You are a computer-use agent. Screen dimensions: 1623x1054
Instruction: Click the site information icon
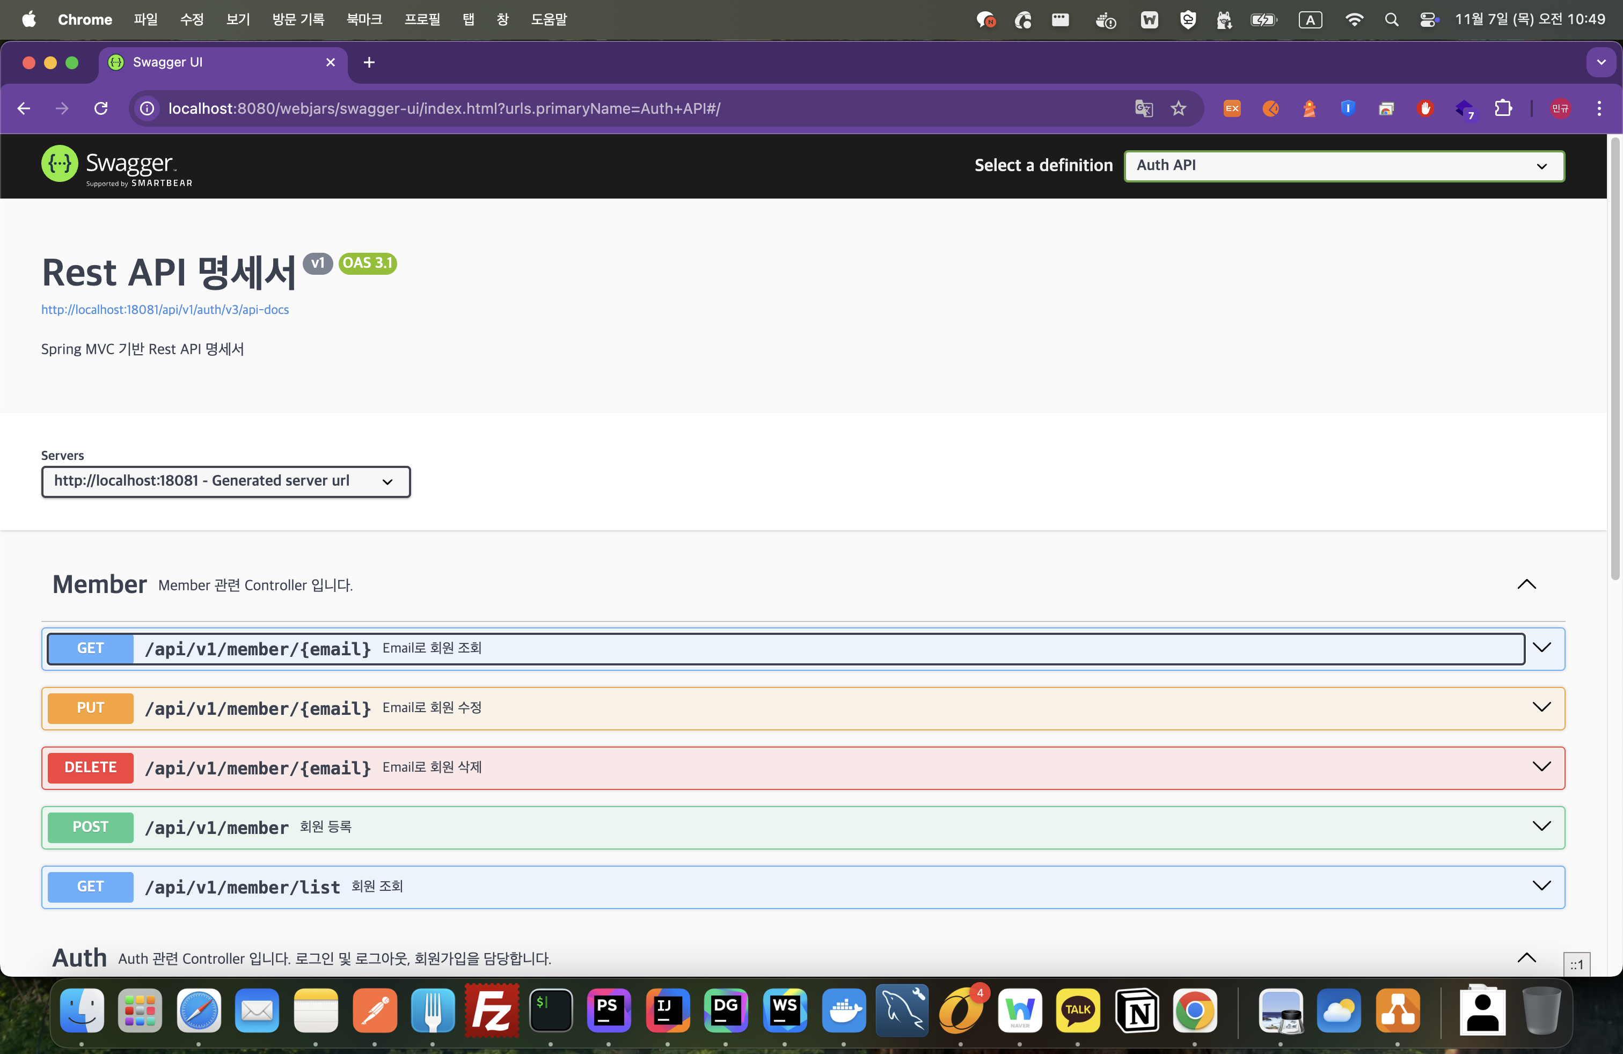[147, 108]
